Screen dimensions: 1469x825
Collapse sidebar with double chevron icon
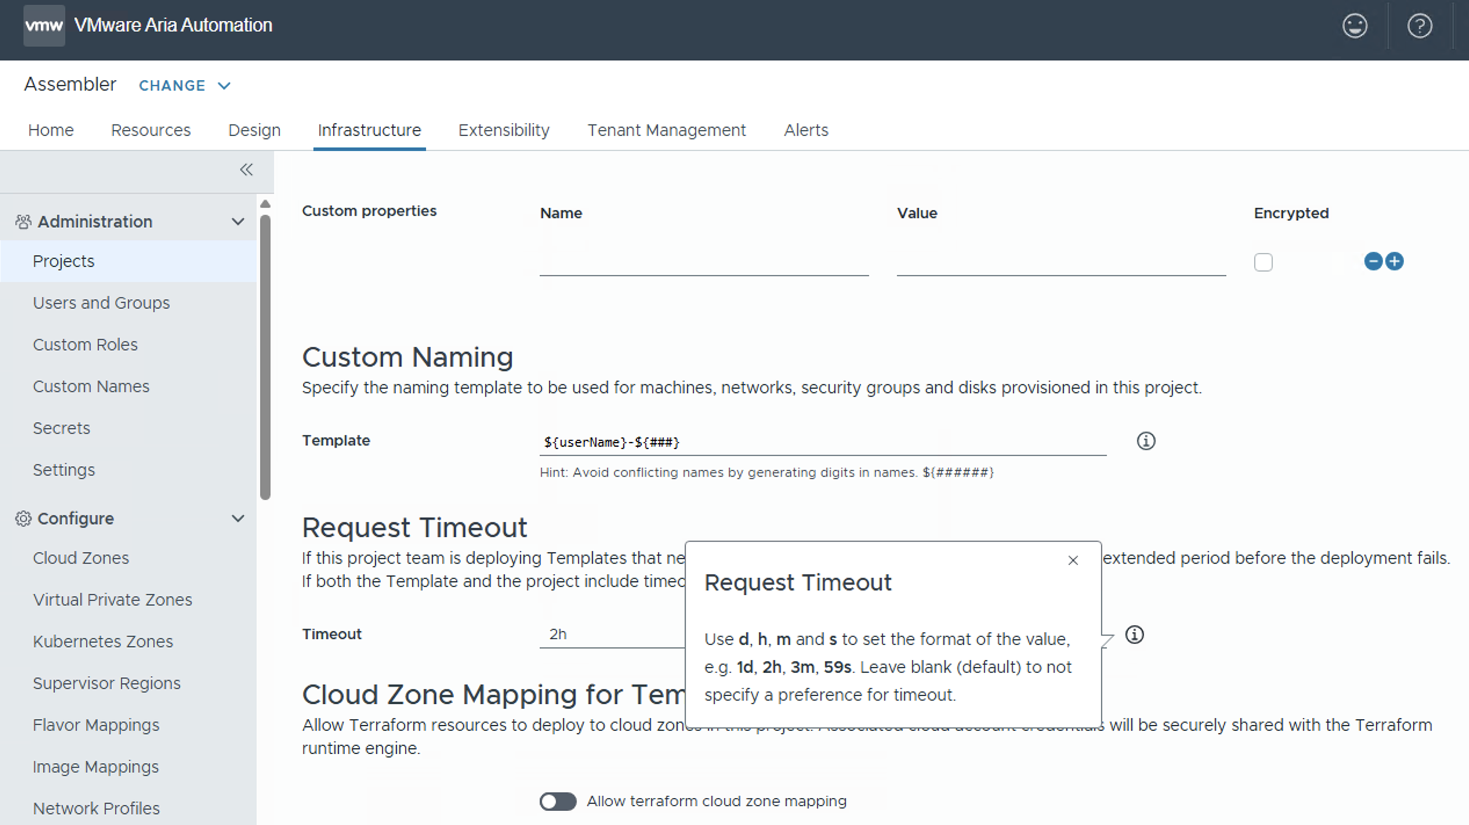pos(247,169)
